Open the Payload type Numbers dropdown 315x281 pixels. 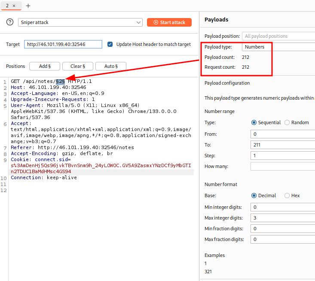pyautogui.click(x=278, y=47)
